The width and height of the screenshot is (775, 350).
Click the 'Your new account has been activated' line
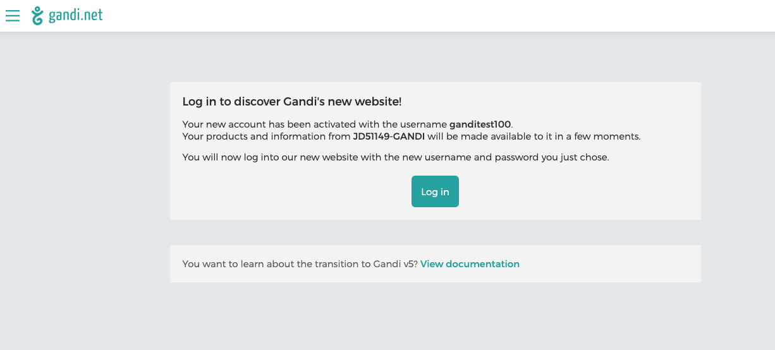click(348, 124)
